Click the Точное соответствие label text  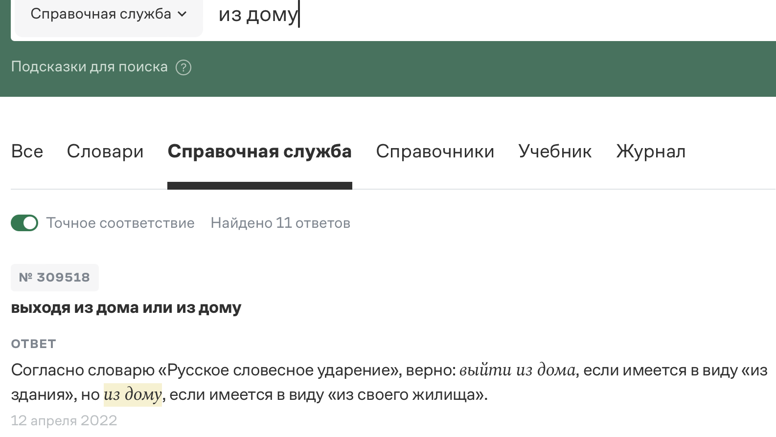[x=120, y=223]
